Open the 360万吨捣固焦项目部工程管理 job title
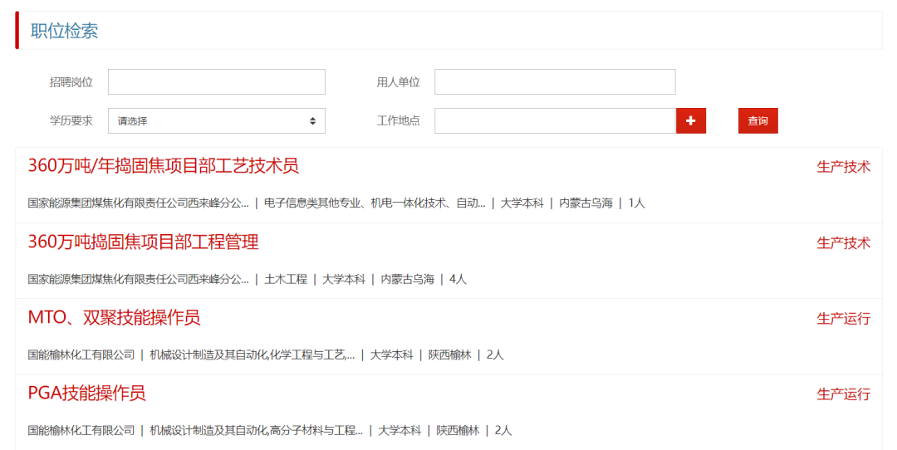 [x=143, y=242]
